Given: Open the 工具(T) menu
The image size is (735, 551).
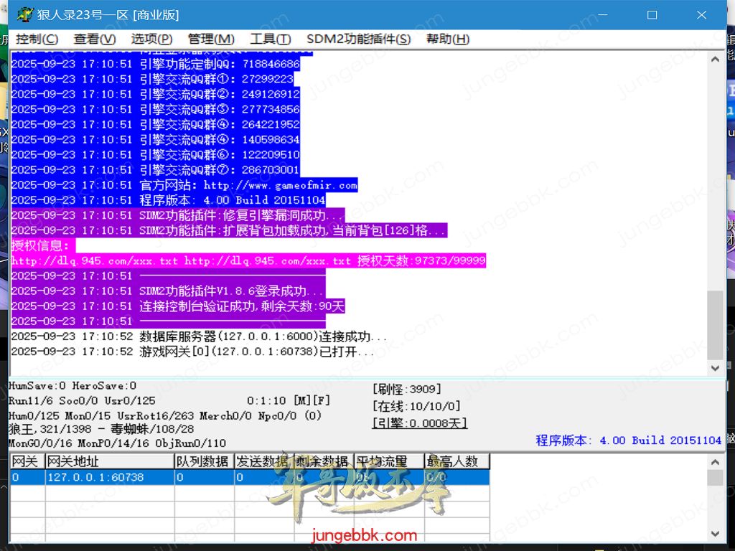Looking at the screenshot, I should pos(270,39).
